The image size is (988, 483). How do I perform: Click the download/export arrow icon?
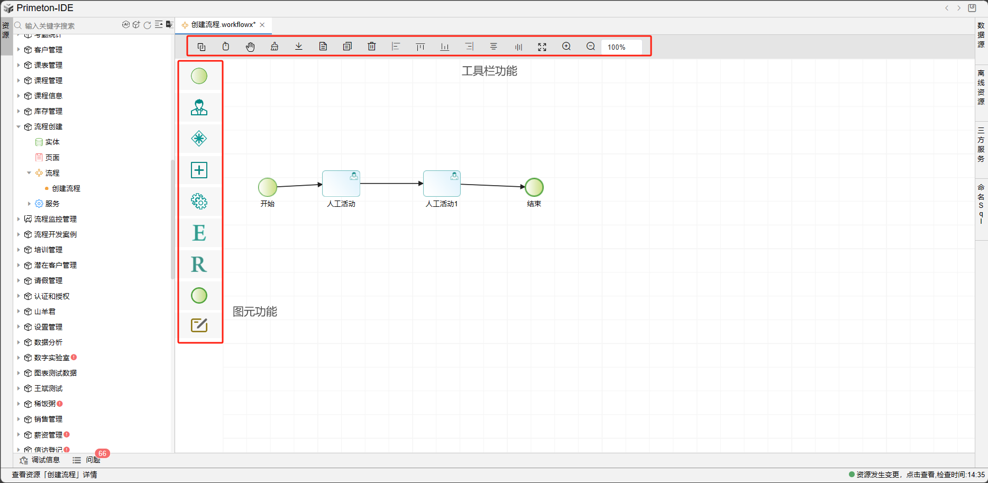tap(299, 47)
